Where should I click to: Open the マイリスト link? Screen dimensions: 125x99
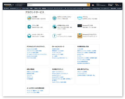click(x=29, y=75)
